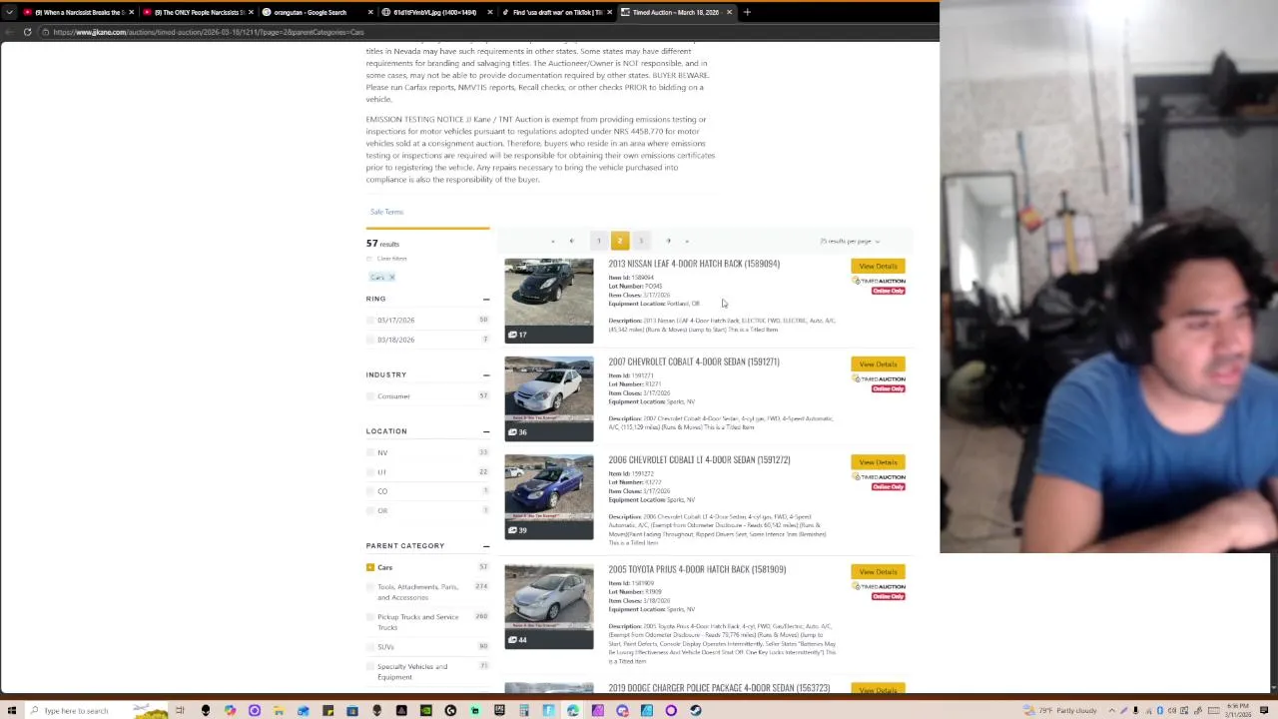Open the 2019 Dodge Charger Police Package title
1278x719 pixels.
point(719,688)
